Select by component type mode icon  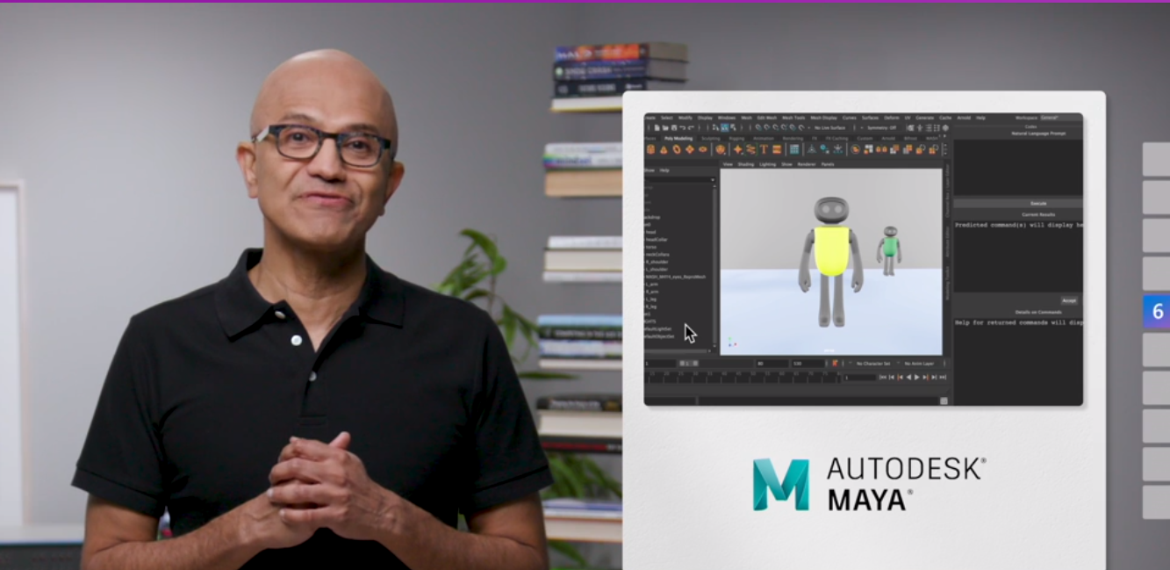[x=734, y=128]
